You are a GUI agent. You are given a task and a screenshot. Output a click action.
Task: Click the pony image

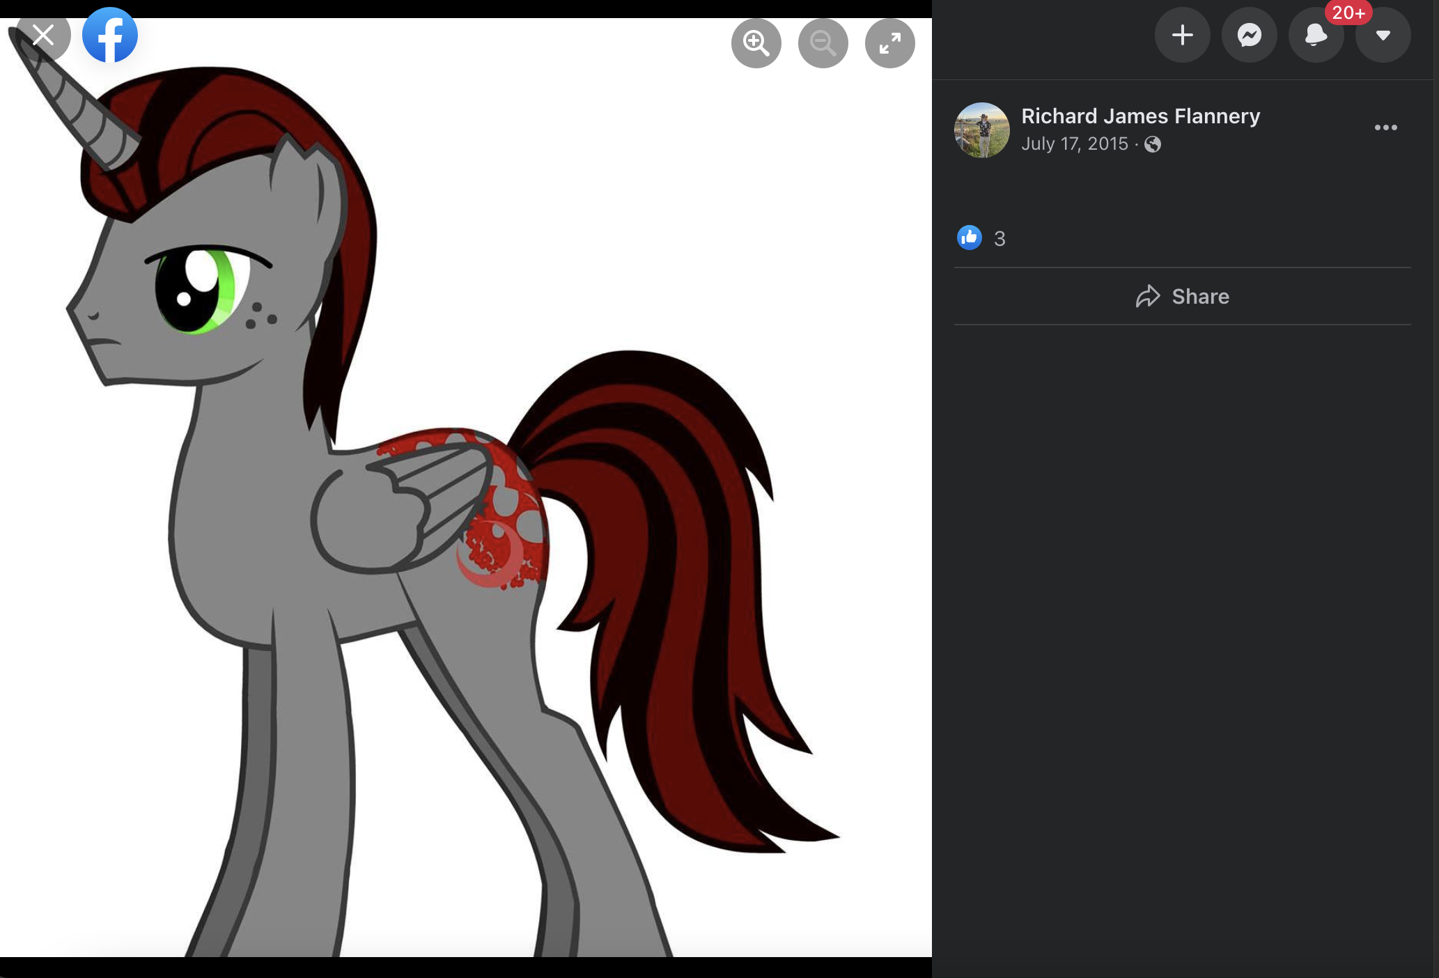point(466,488)
